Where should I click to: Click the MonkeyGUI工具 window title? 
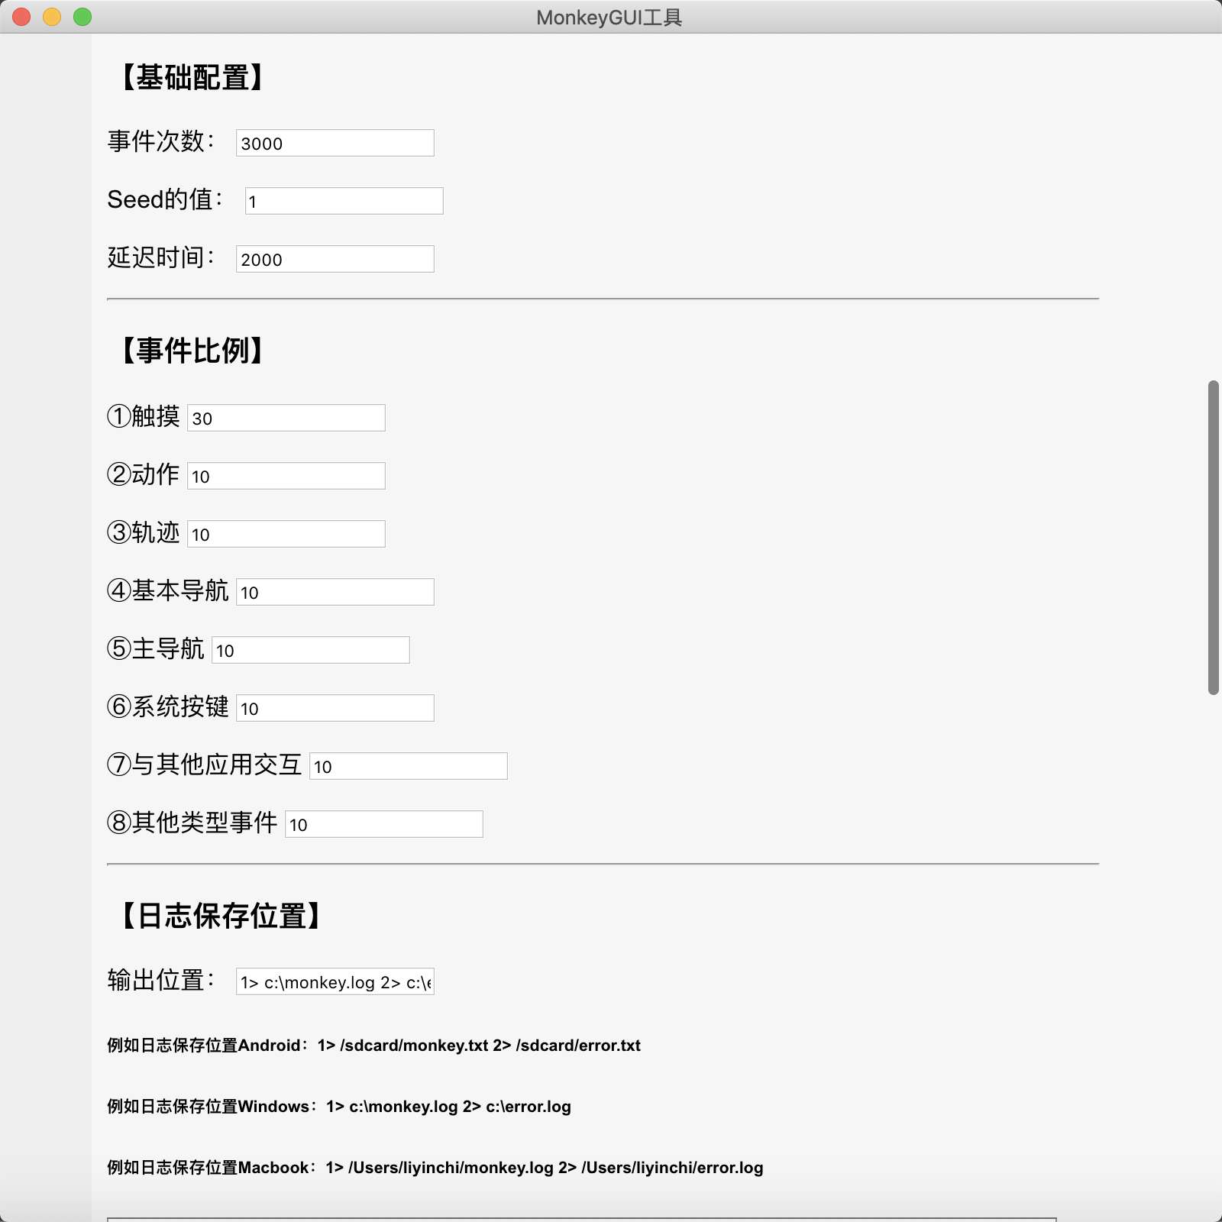click(x=609, y=17)
